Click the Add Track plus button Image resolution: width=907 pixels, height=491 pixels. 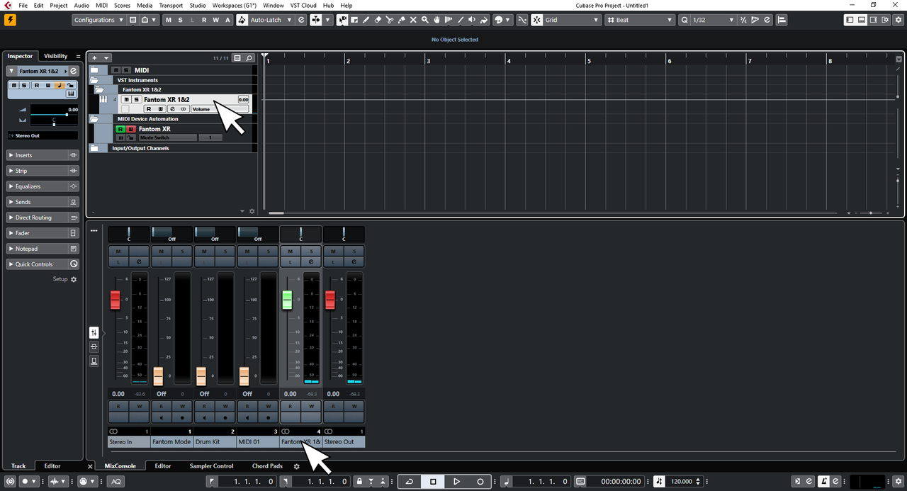(94, 58)
